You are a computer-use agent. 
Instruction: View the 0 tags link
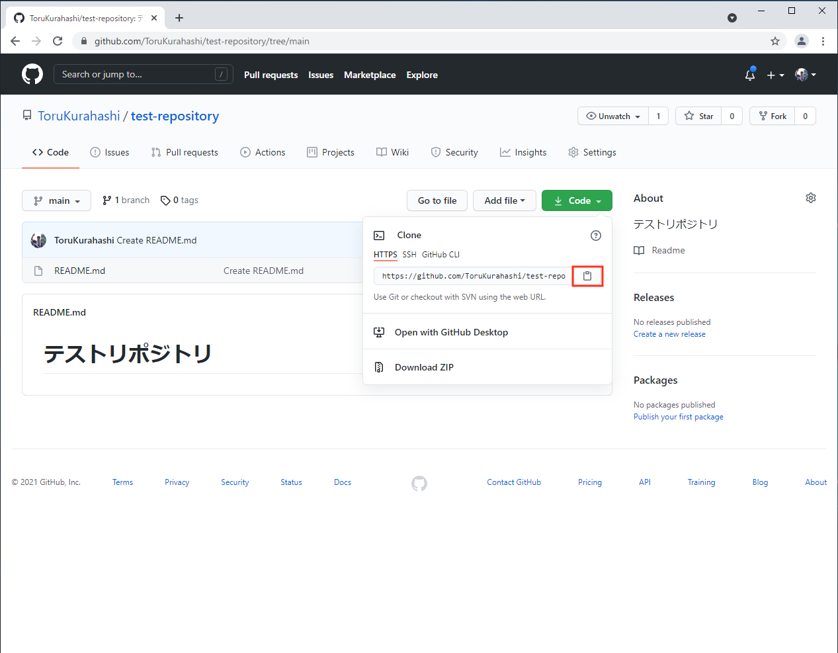click(x=179, y=200)
